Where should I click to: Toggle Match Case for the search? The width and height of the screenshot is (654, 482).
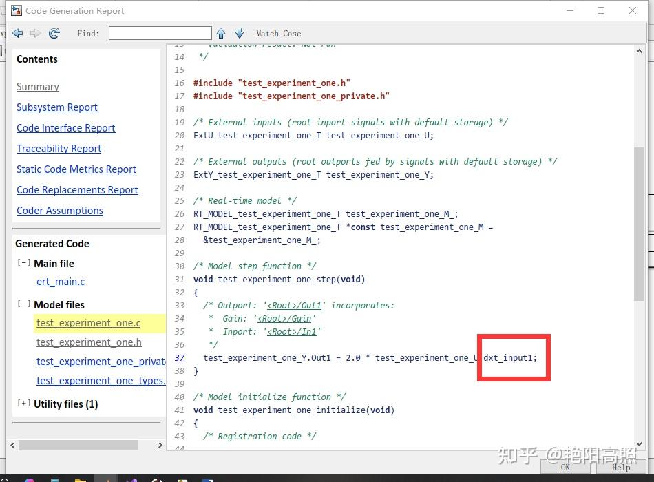pyautogui.click(x=278, y=33)
